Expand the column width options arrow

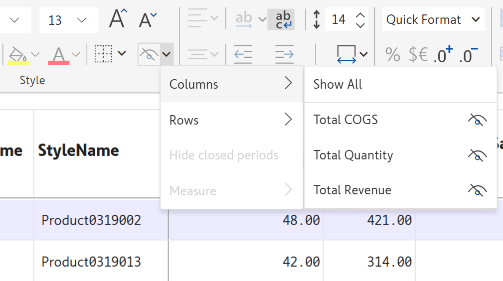[363, 54]
